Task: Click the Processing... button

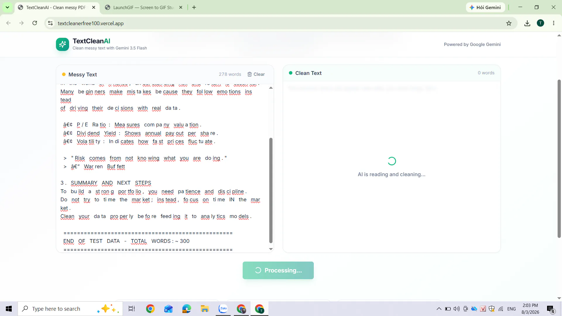Action: tap(278, 270)
